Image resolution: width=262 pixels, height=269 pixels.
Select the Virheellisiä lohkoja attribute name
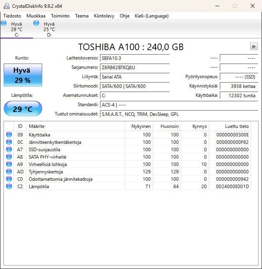48,164
